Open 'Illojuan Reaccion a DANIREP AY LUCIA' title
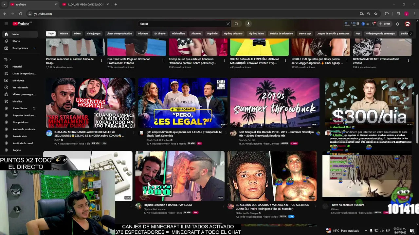 coord(168,205)
